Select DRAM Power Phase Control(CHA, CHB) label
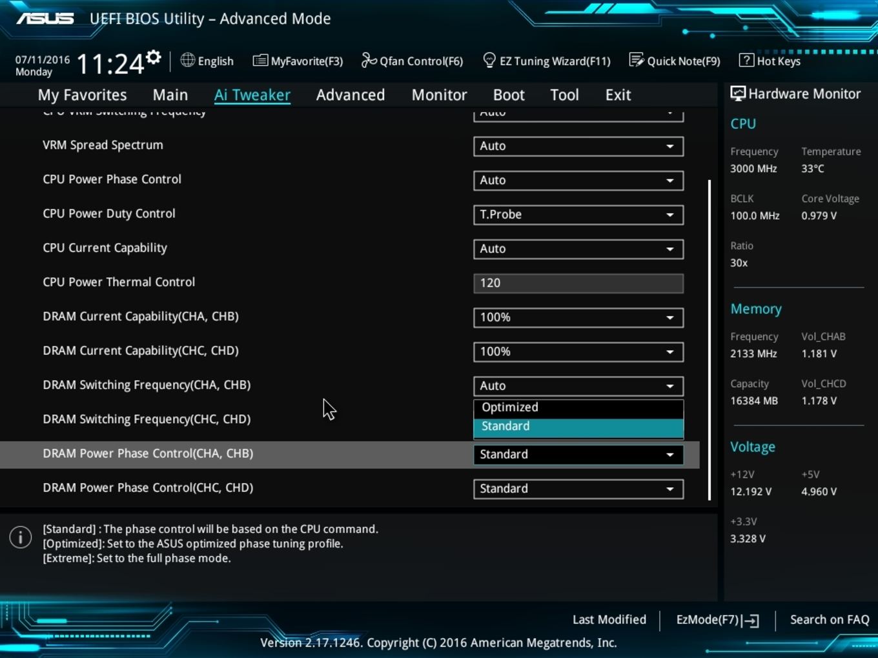This screenshot has height=658, width=878. [148, 454]
